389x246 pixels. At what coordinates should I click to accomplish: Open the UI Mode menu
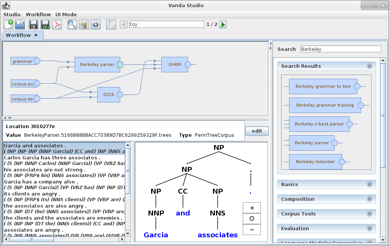coord(66,15)
